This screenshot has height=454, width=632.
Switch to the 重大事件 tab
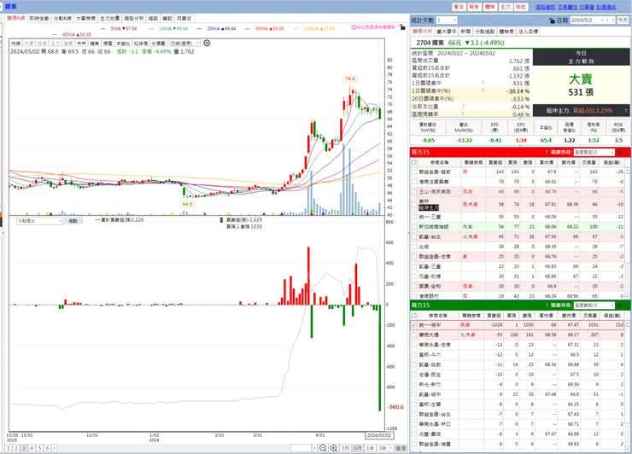(x=447, y=32)
